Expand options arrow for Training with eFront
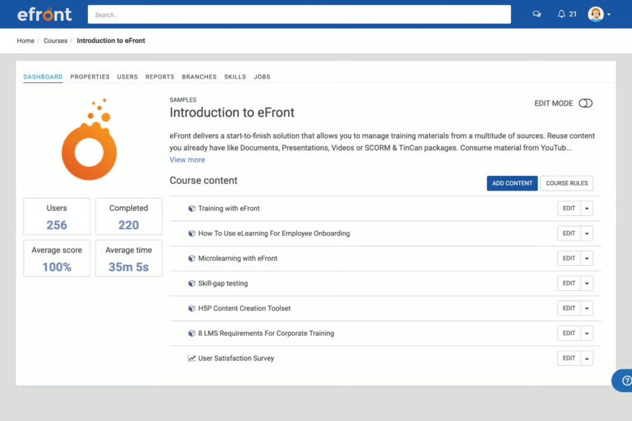 point(587,208)
